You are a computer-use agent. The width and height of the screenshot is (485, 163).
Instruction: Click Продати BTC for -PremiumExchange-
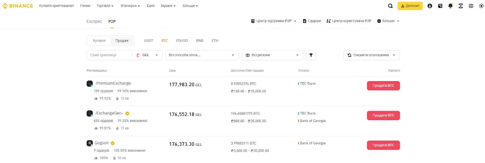(x=383, y=86)
